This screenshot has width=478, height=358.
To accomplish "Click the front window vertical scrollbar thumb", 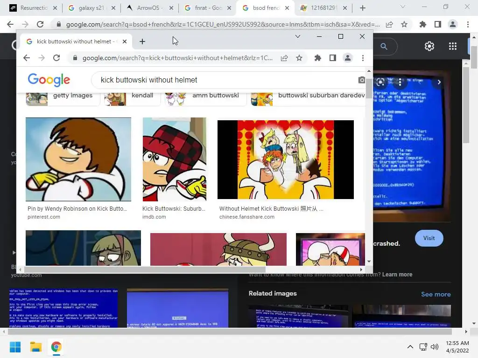I will click(369, 88).
